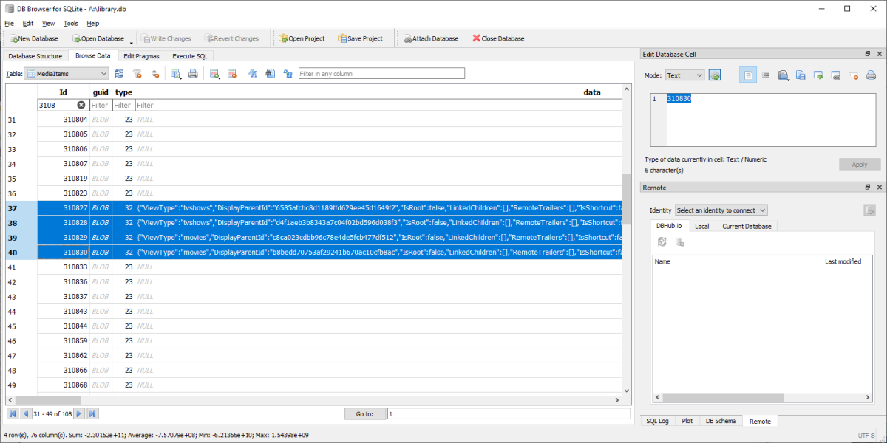Viewport: 887px width, 443px height.
Task: Toggle the text editor view icon in cell panel
Action: coord(747,75)
